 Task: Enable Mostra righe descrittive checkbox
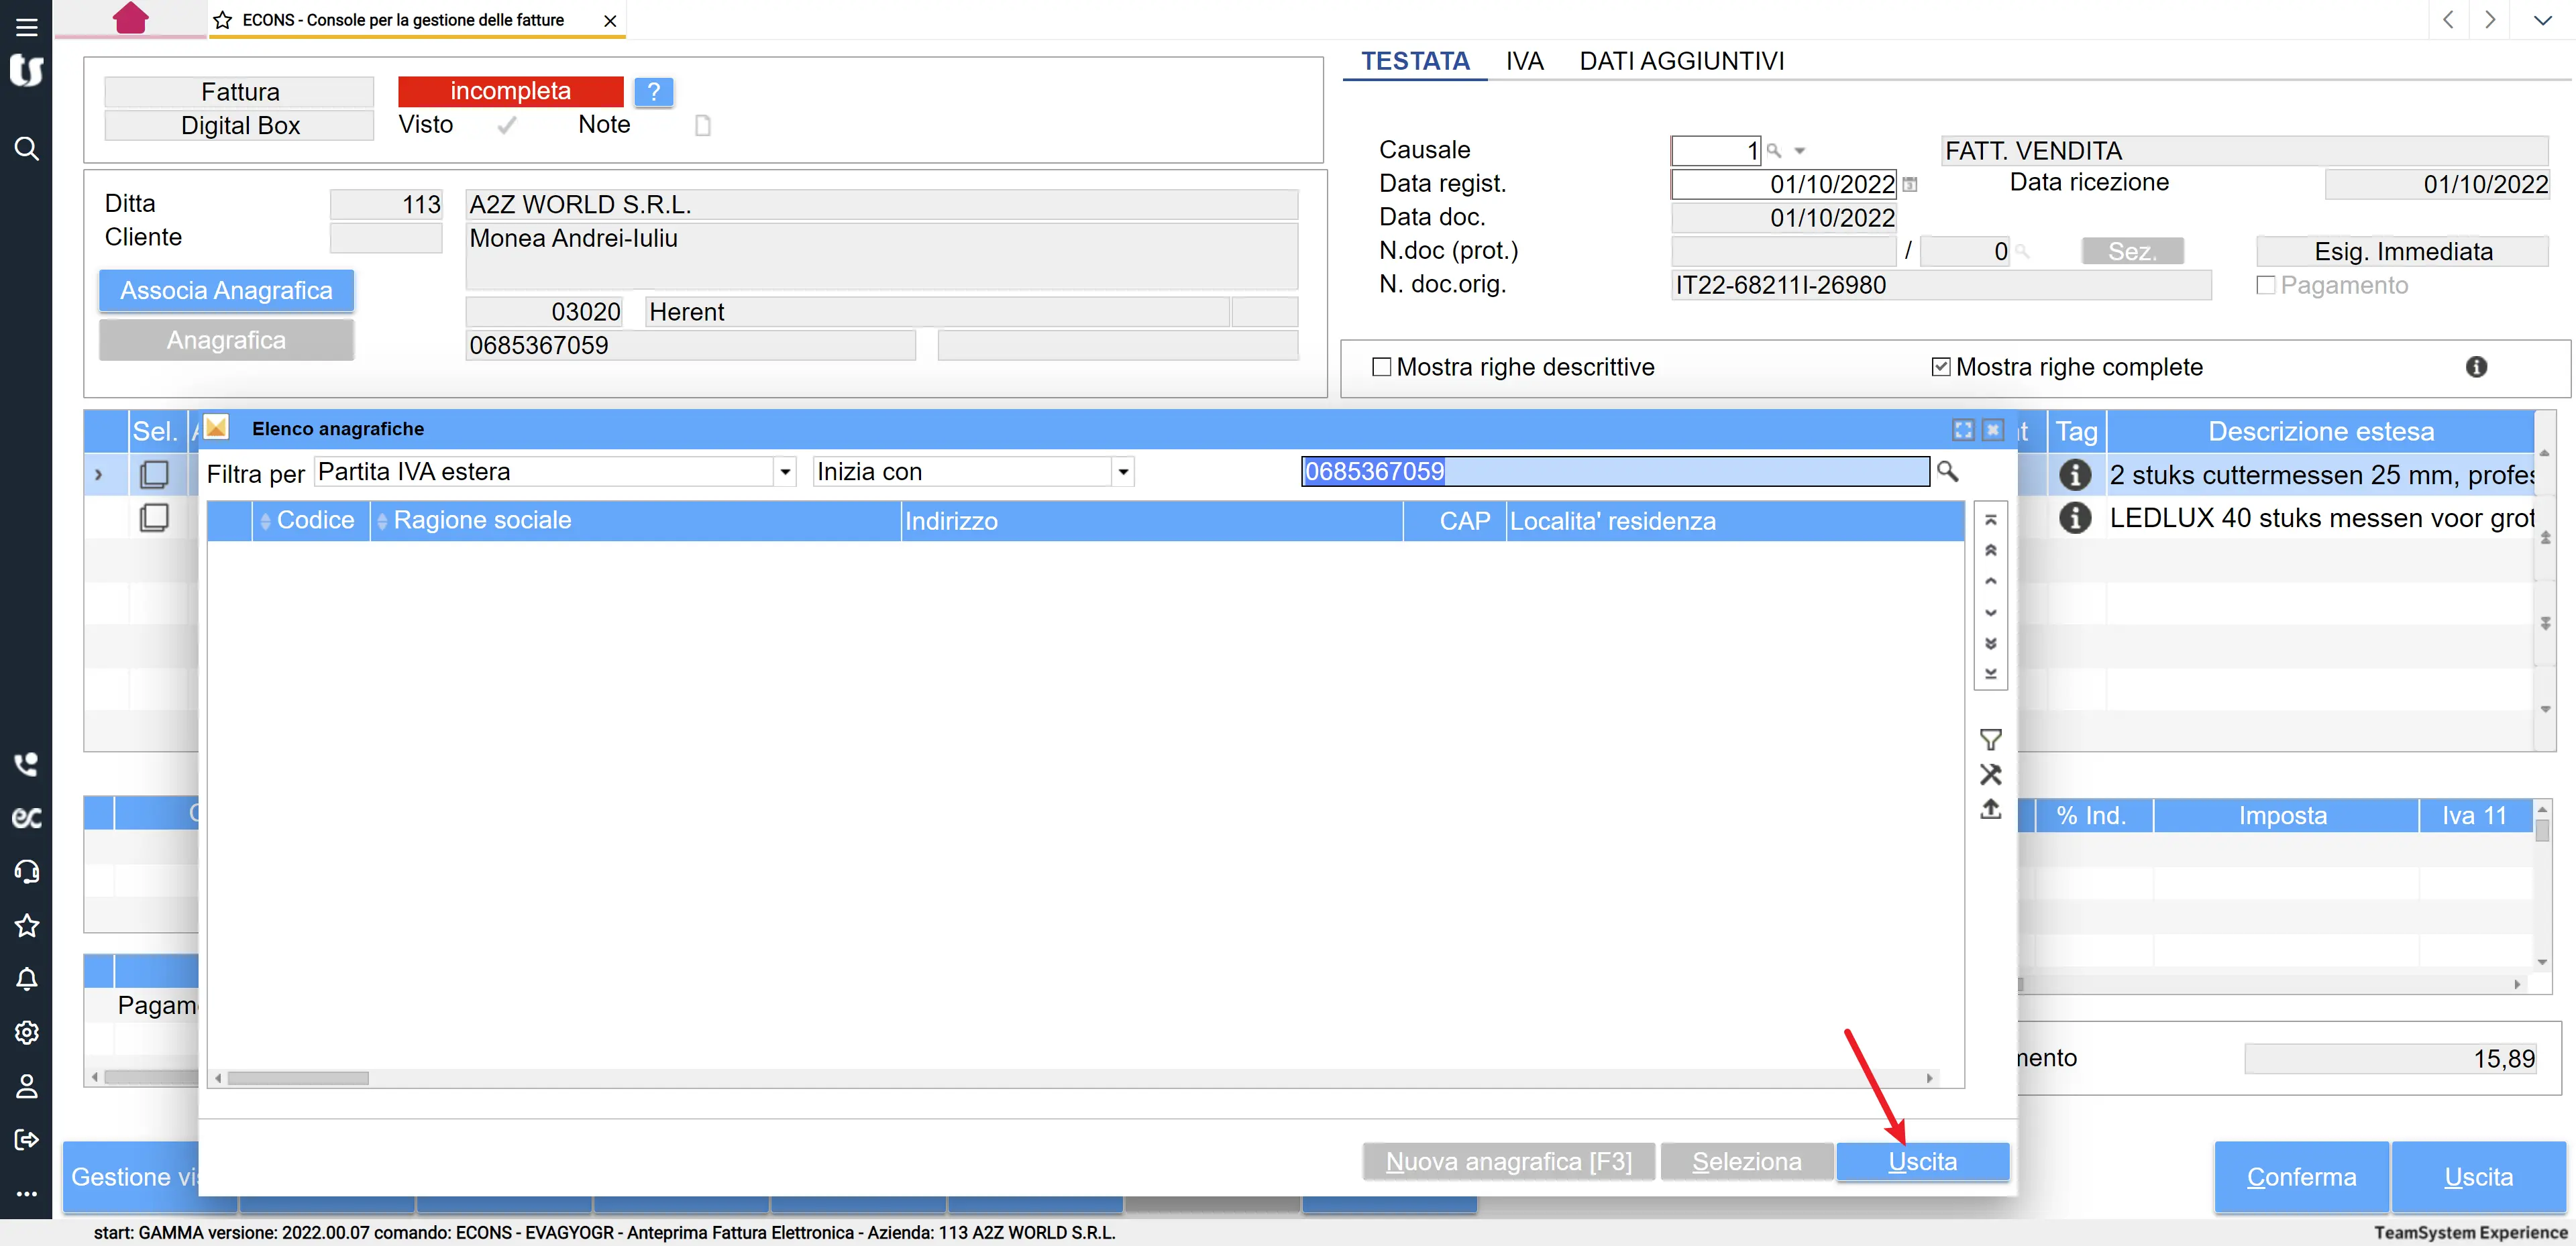coord(1381,367)
